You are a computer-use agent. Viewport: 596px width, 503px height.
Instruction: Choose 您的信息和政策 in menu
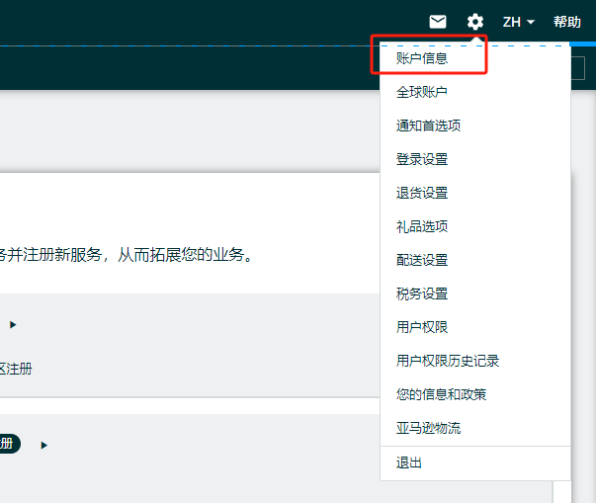441,394
